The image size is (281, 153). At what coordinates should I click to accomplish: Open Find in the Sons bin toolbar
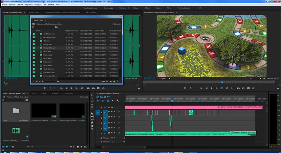tap(107, 81)
